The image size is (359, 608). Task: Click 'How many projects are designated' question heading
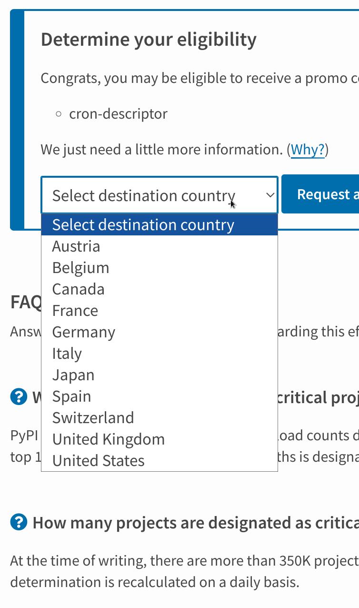tap(196, 523)
